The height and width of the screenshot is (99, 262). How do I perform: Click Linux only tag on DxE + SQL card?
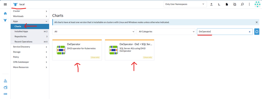[x=148, y=57]
